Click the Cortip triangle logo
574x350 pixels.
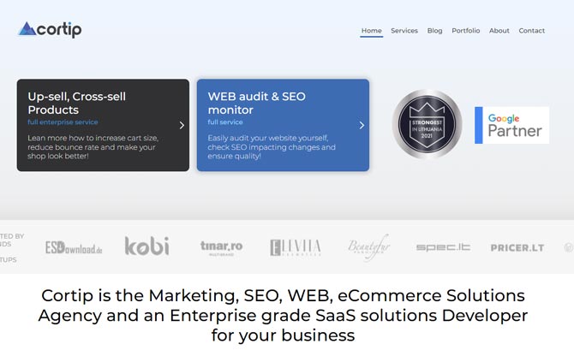[27, 29]
